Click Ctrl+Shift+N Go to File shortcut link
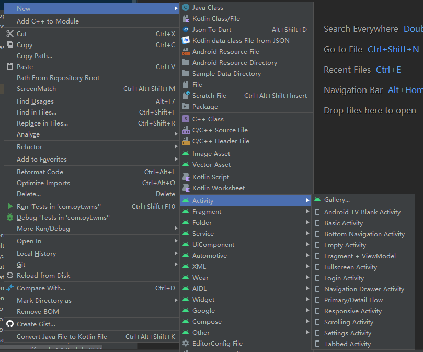The image size is (423, 352). click(393, 49)
